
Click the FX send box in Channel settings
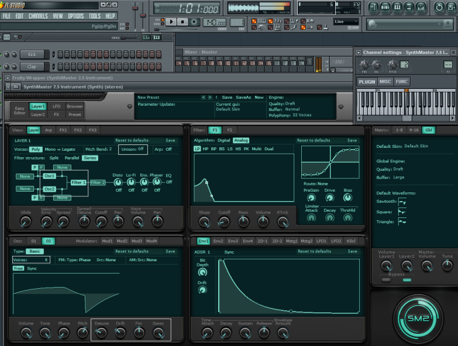(448, 64)
